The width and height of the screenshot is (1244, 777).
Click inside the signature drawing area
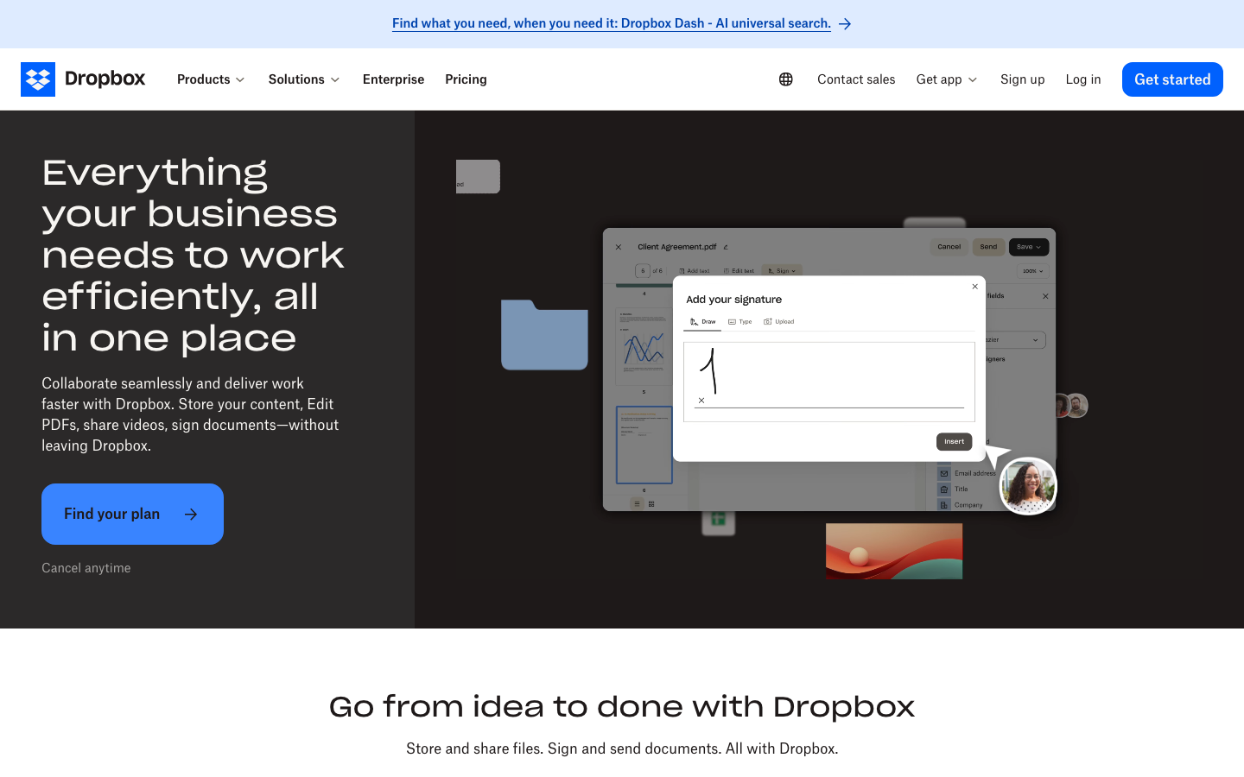(x=829, y=382)
